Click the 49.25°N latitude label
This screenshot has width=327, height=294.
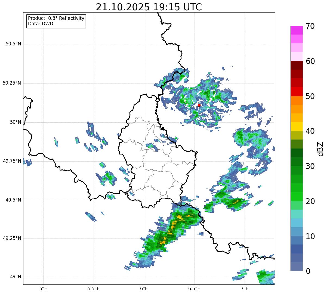[x=12, y=239]
